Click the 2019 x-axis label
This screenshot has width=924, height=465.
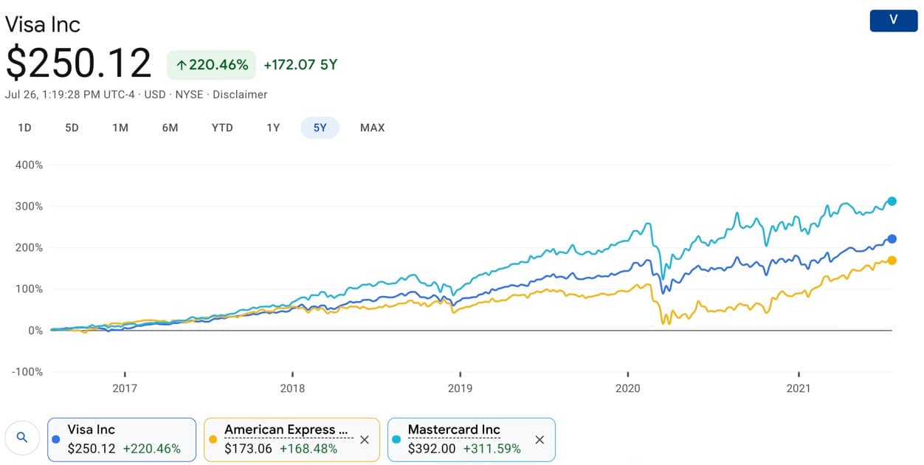click(x=460, y=387)
